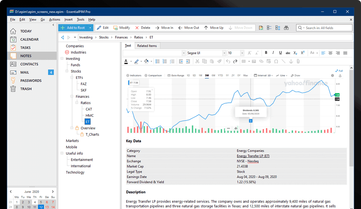Click the Move Out button
The width and height of the screenshot is (361, 209).
[x=189, y=28]
